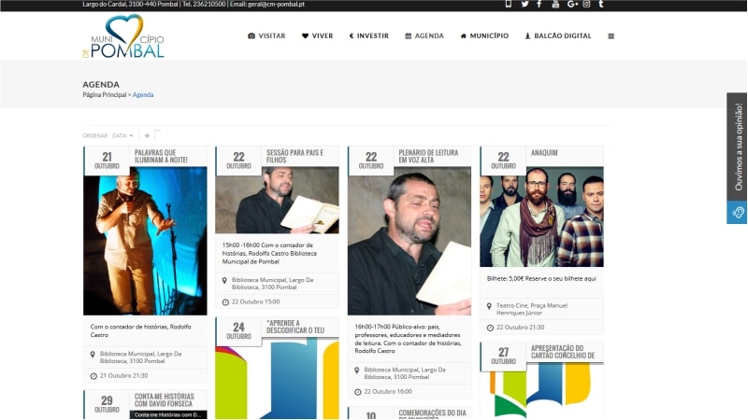
Task: Click email geral@cm-pombal.pt in top bar
Action: [x=276, y=4]
